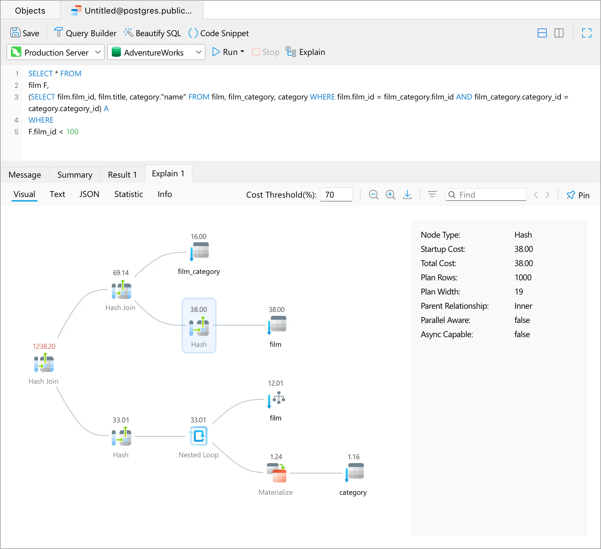Zoom out the explain diagram
This screenshot has width=601, height=549.
click(374, 195)
